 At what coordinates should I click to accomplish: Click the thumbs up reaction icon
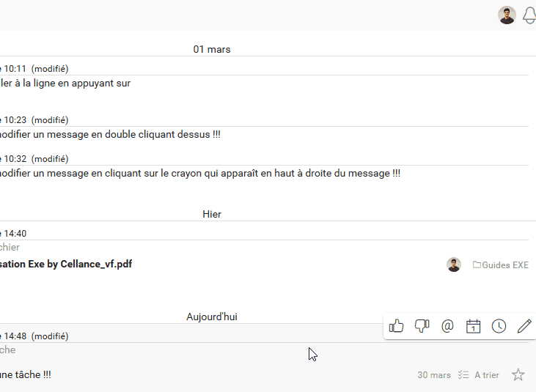click(x=397, y=326)
